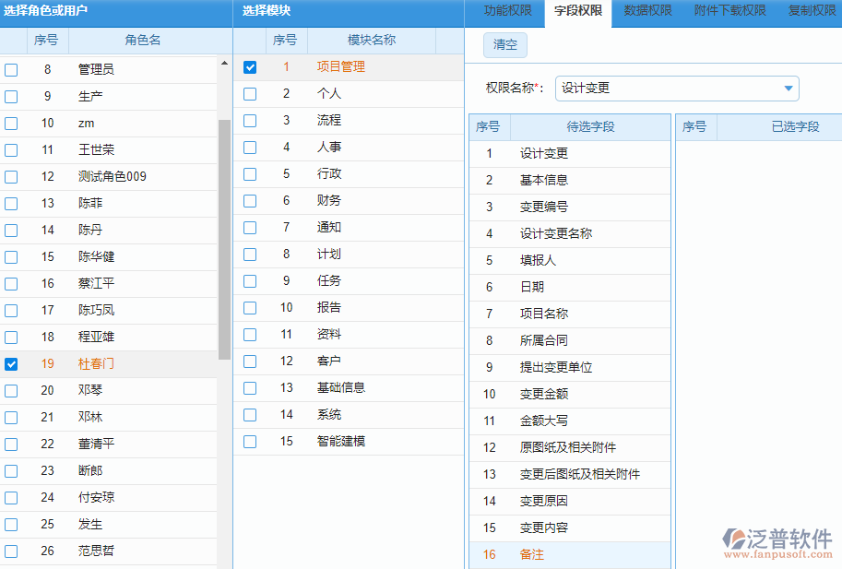Uncheck the 项目管理 module checkbox
This screenshot has width=842, height=569.
249,66
